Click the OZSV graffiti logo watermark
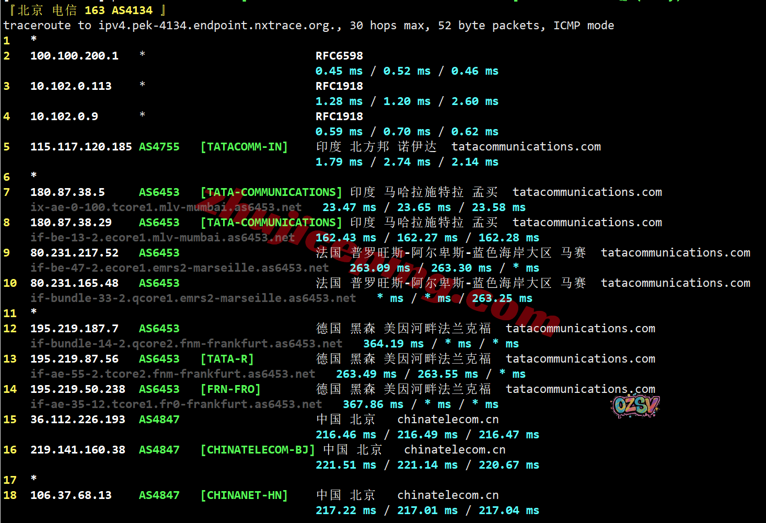 point(635,406)
